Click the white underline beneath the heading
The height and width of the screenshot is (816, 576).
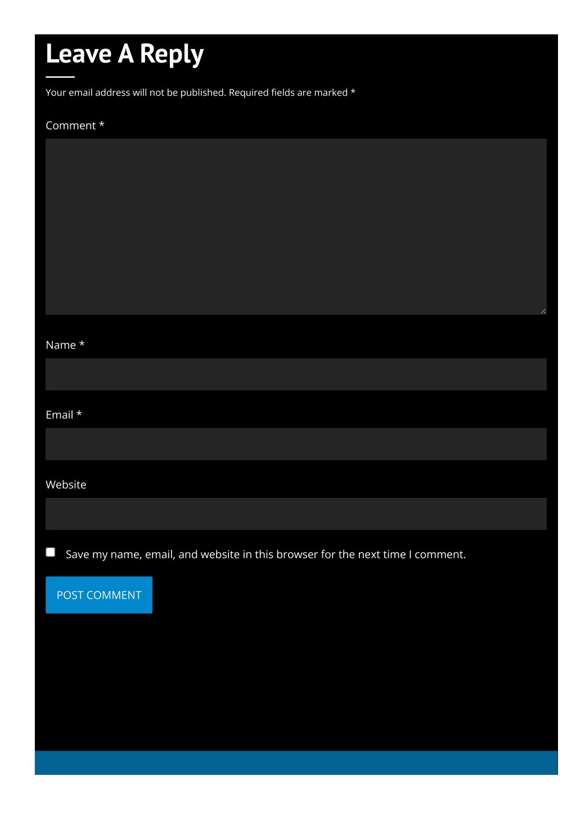[x=60, y=77]
